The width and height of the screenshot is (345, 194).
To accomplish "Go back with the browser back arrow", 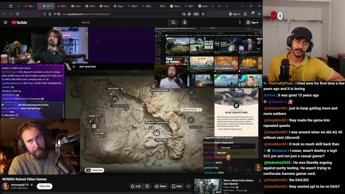I will click(4, 14).
